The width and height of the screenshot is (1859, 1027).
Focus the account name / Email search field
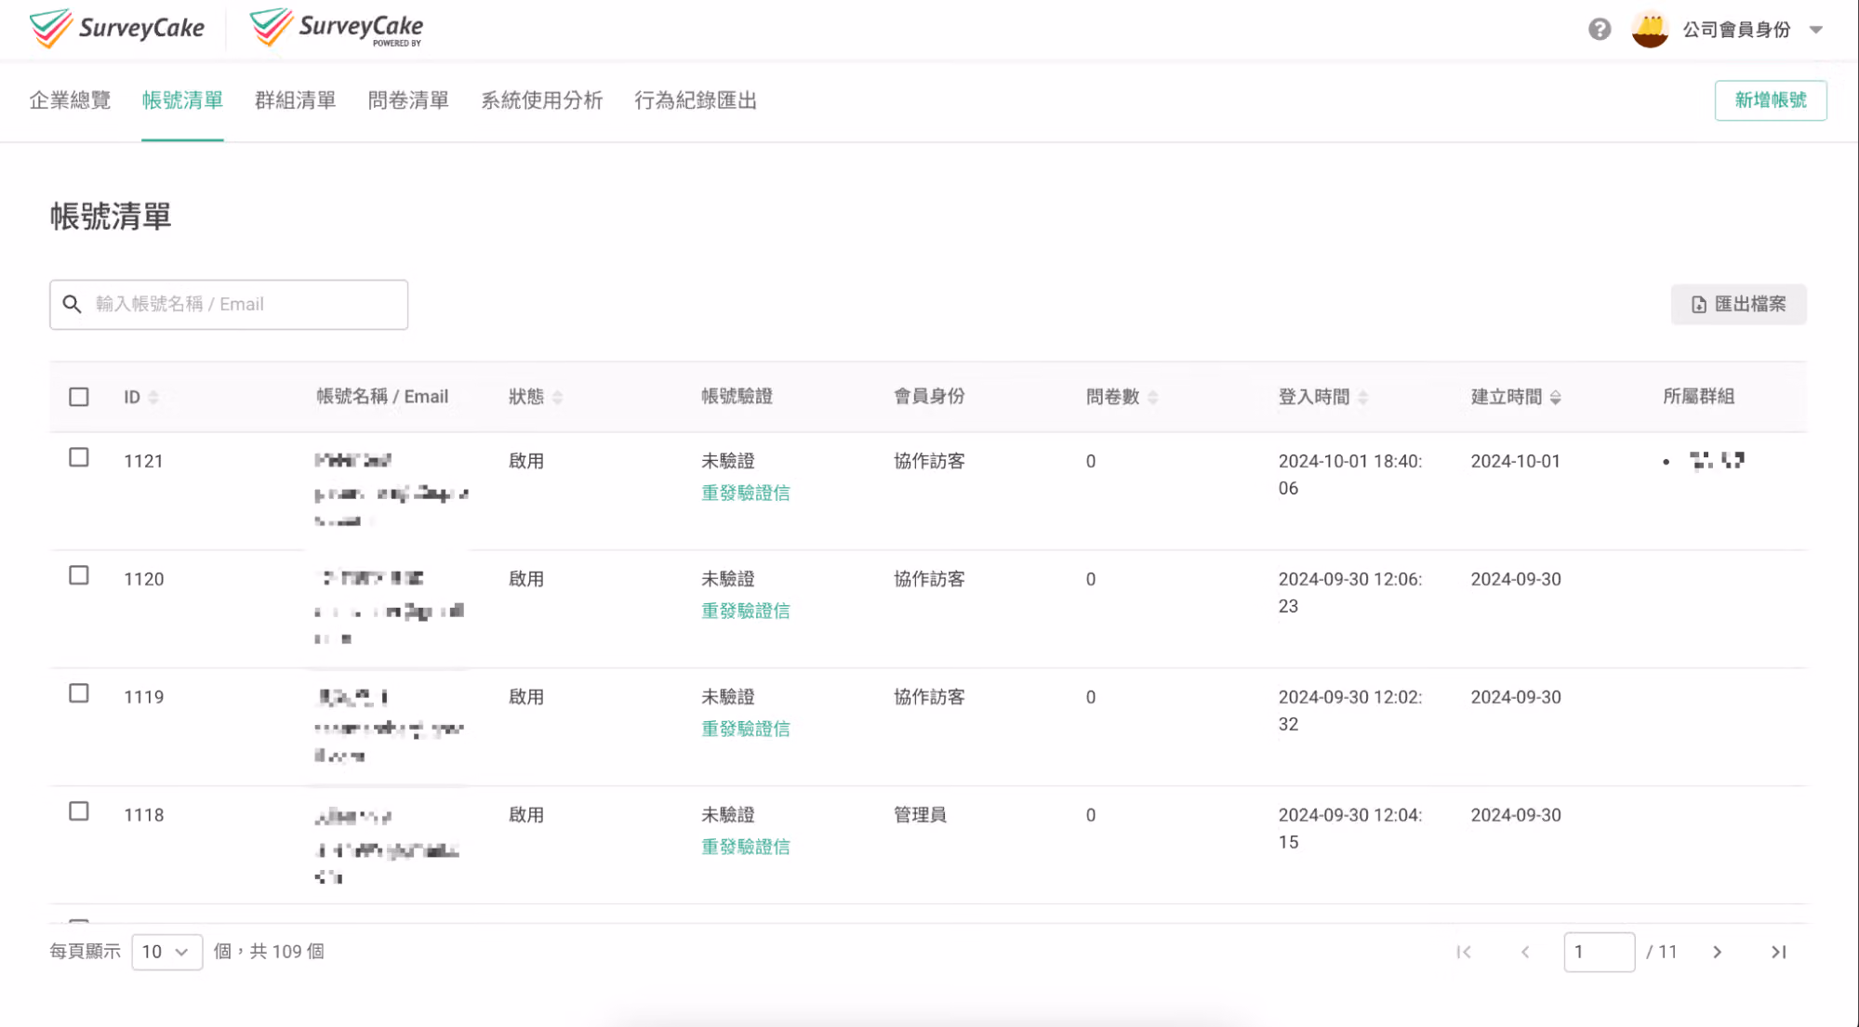[229, 304]
